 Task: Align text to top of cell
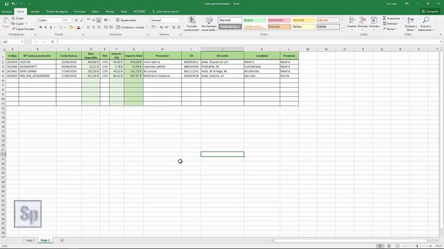88,20
